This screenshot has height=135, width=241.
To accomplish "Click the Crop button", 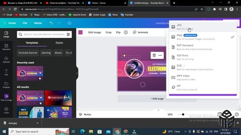I will tap(108, 32).
